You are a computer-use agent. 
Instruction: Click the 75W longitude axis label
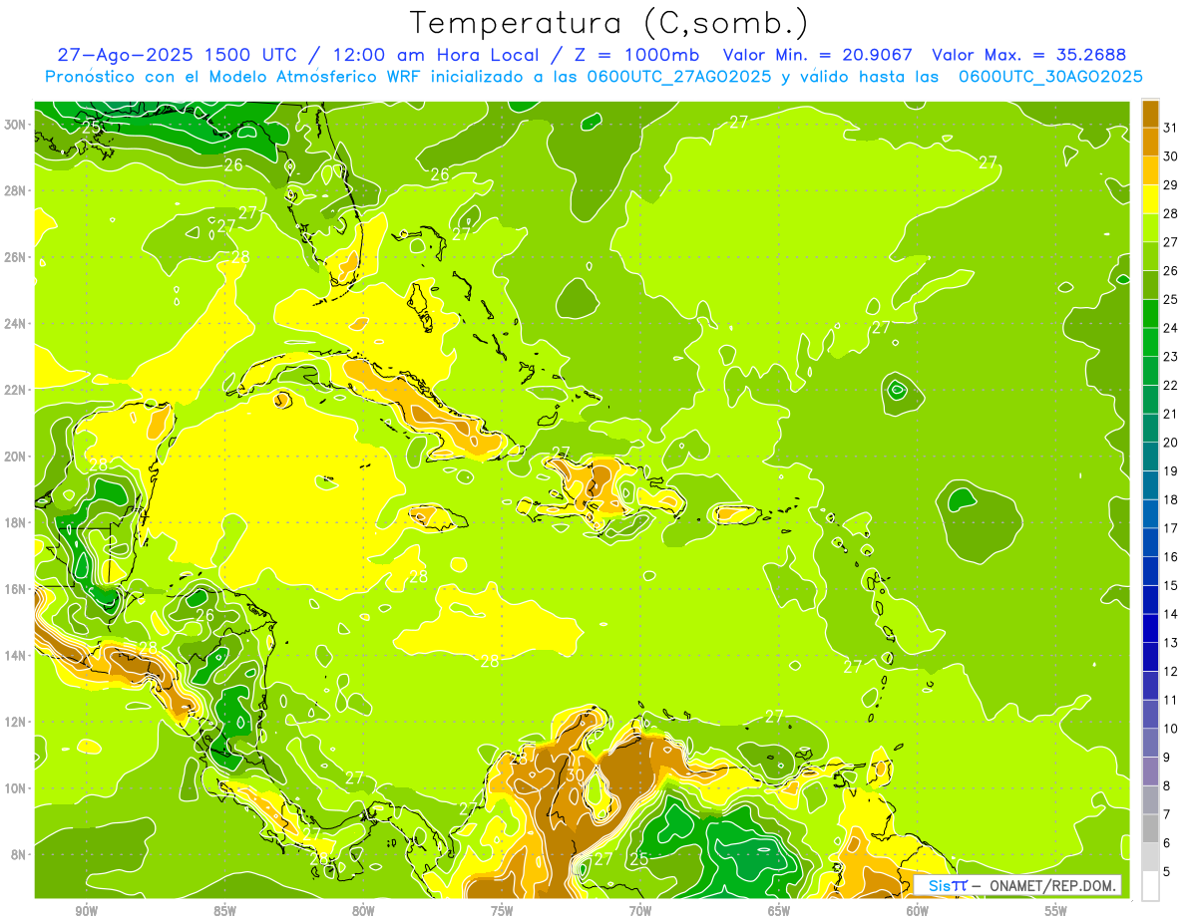(502, 911)
